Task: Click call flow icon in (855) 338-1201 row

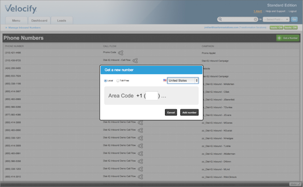Action: pyautogui.click(x=140, y=138)
